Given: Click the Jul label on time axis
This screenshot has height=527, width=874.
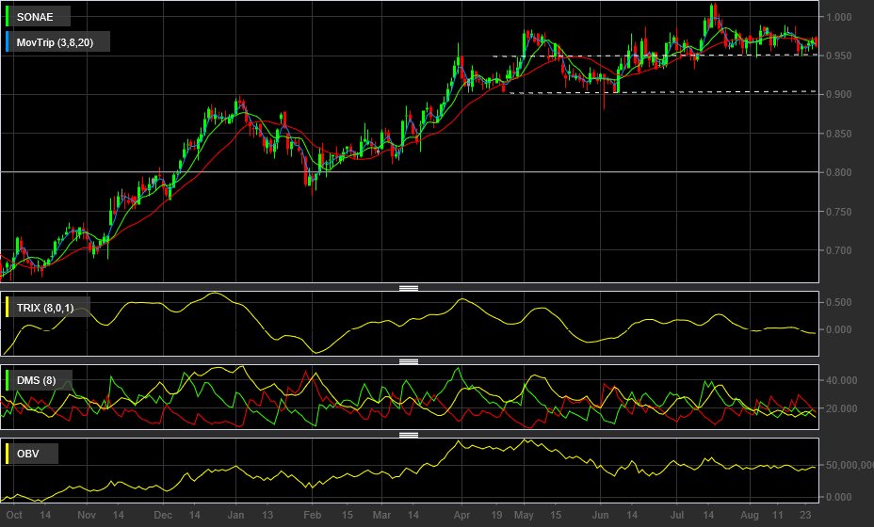Looking at the screenshot, I should [676, 515].
